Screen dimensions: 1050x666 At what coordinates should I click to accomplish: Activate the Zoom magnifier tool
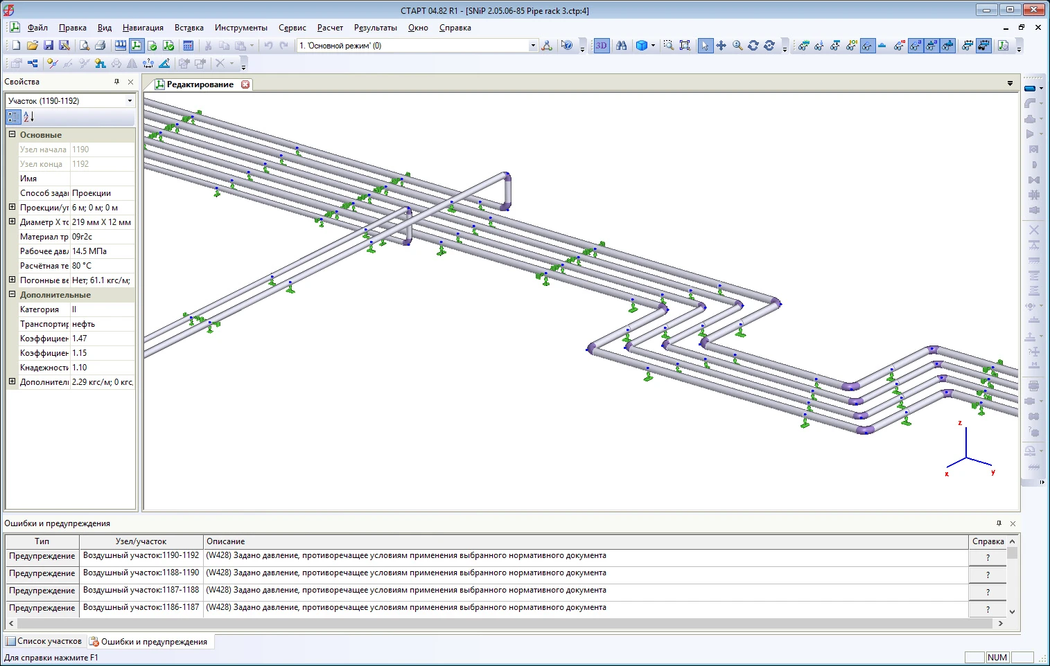[737, 46]
